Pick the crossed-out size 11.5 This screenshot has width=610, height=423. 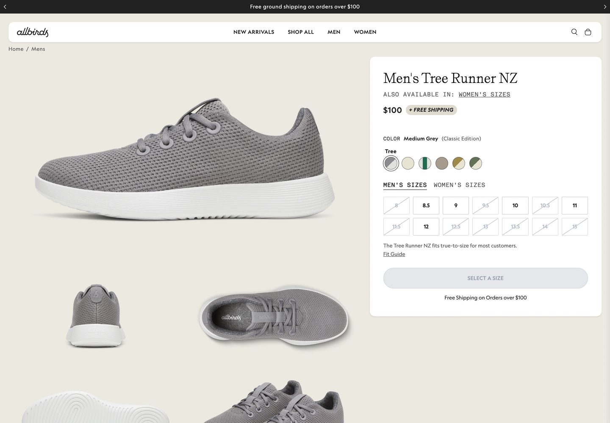pyautogui.click(x=396, y=227)
